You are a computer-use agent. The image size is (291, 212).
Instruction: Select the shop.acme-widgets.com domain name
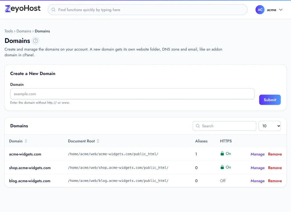coord(30,168)
